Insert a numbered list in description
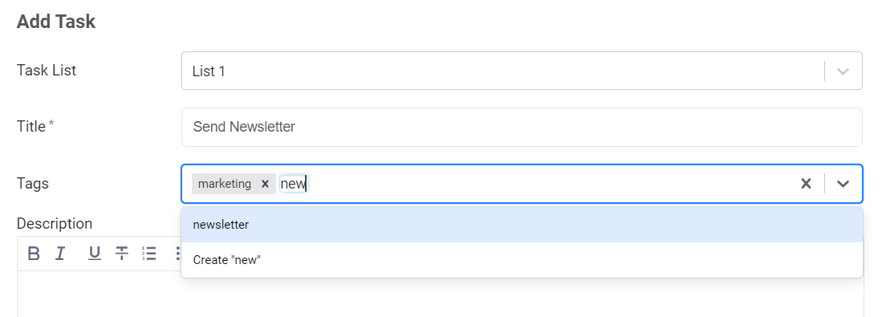This screenshot has height=317, width=882. point(149,254)
